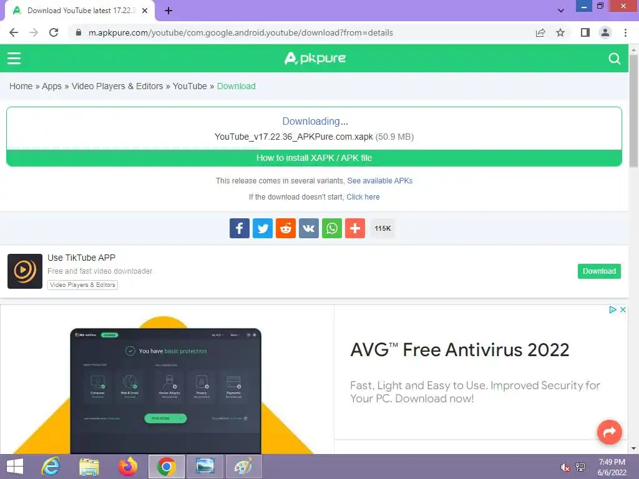Open the Paint taskbar icon
639x479 pixels.
click(243, 467)
